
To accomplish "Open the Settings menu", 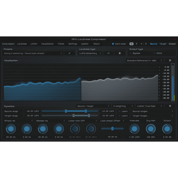I will [73, 44].
